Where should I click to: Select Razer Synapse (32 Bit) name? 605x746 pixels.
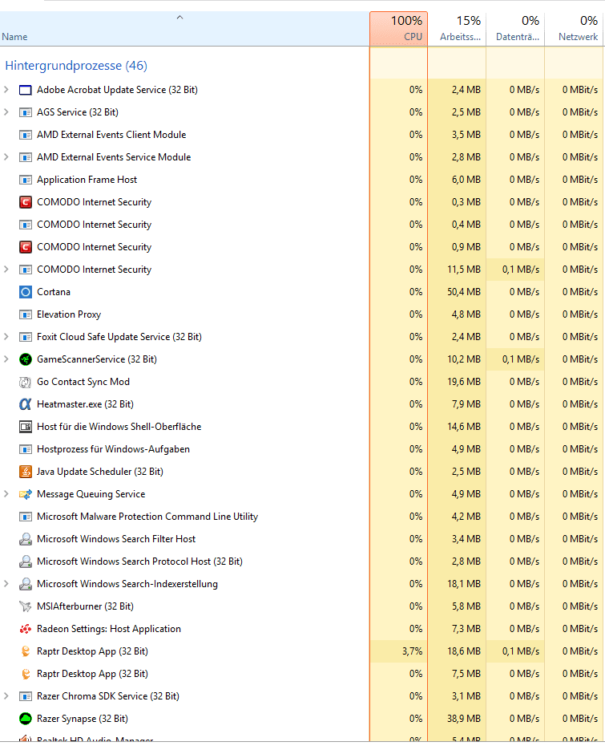click(83, 719)
